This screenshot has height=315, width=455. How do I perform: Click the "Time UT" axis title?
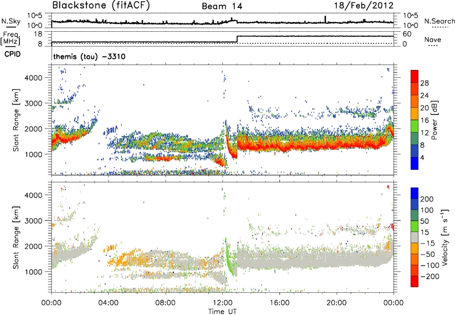[222, 312]
